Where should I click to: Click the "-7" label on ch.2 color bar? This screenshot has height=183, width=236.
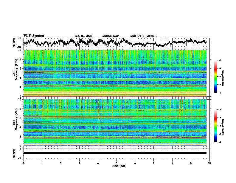220,142
